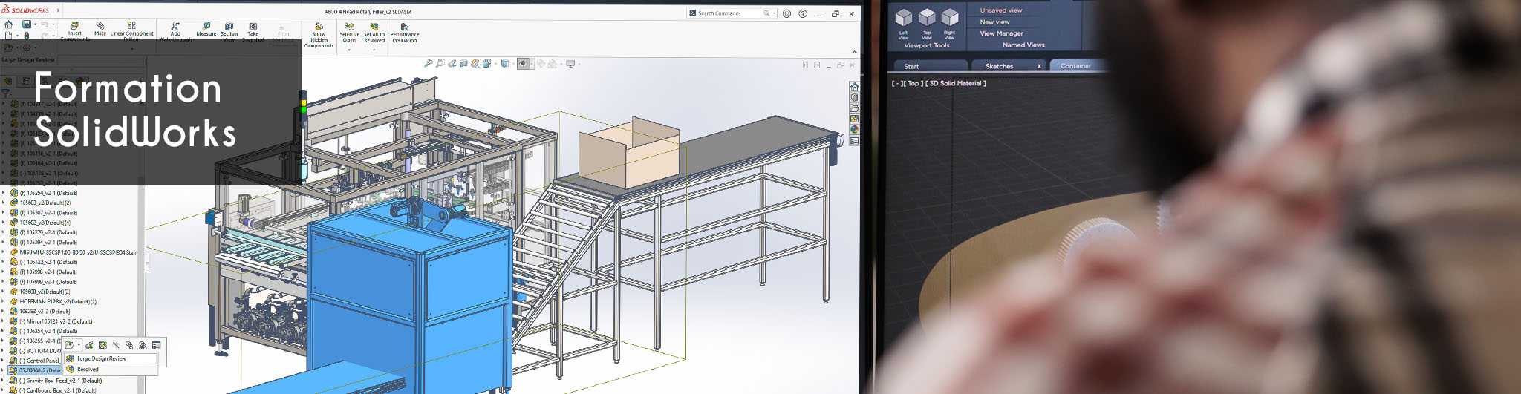This screenshot has width=1521, height=394.
Task: Click Right View in Viewport Tools
Action: 949,23
